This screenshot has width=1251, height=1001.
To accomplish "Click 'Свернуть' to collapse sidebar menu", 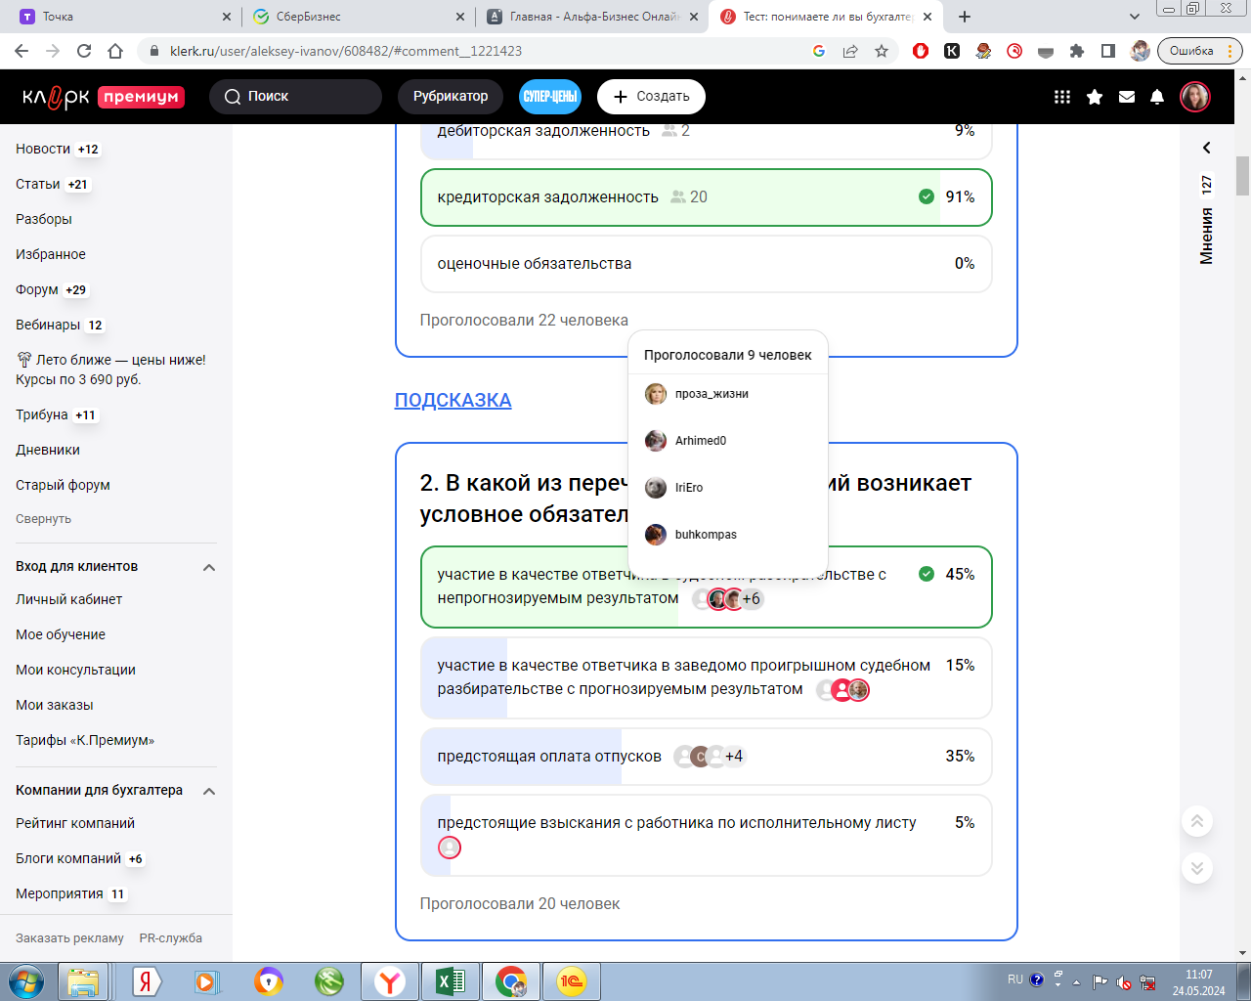I will point(43,519).
